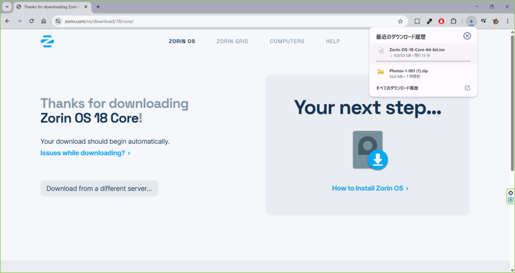Close the recent downloads popup

467,36
